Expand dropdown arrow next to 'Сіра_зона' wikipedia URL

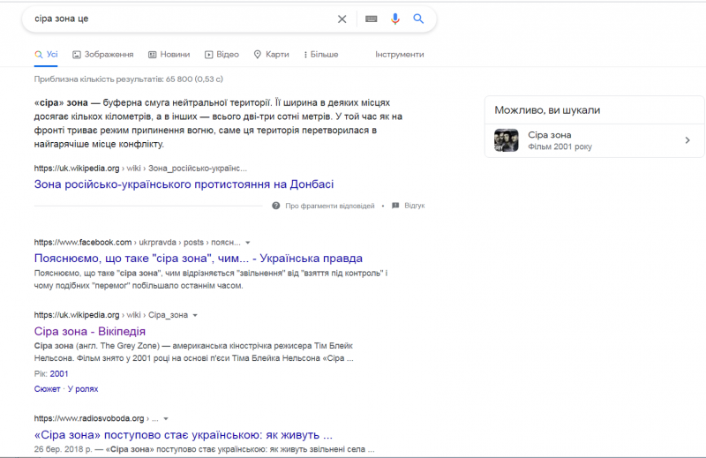click(x=195, y=315)
